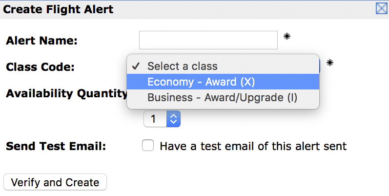Click the required asterisk beside Alert Name
This screenshot has width=389, height=196.
coord(287,37)
